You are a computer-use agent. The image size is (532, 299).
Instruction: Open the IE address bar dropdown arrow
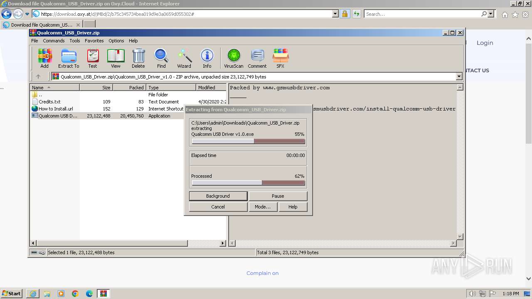(x=335, y=14)
